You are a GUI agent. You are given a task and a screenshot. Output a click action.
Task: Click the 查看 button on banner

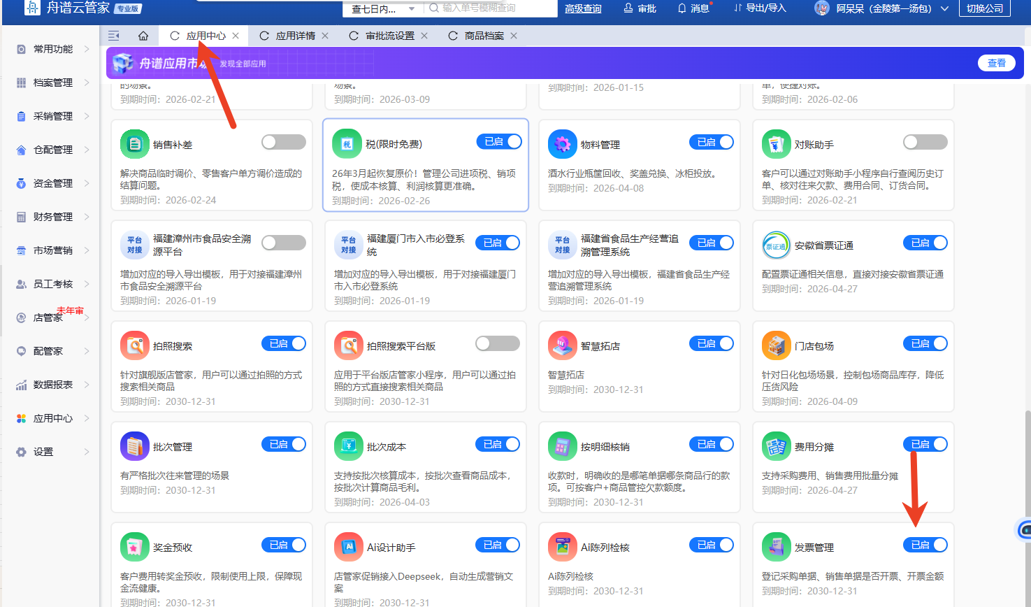pyautogui.click(x=996, y=63)
